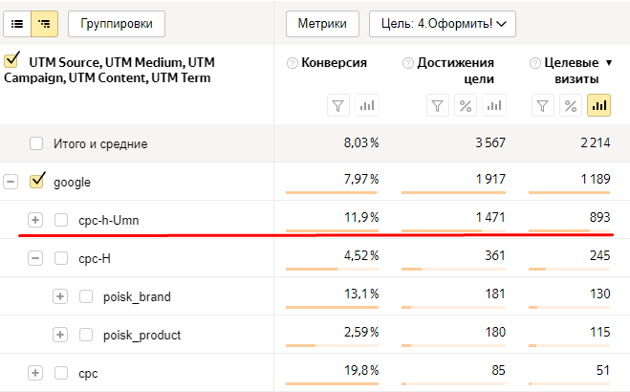The height and width of the screenshot is (392, 630).
Task: Click bar chart icon under Достижения цели
Action: tap(494, 105)
